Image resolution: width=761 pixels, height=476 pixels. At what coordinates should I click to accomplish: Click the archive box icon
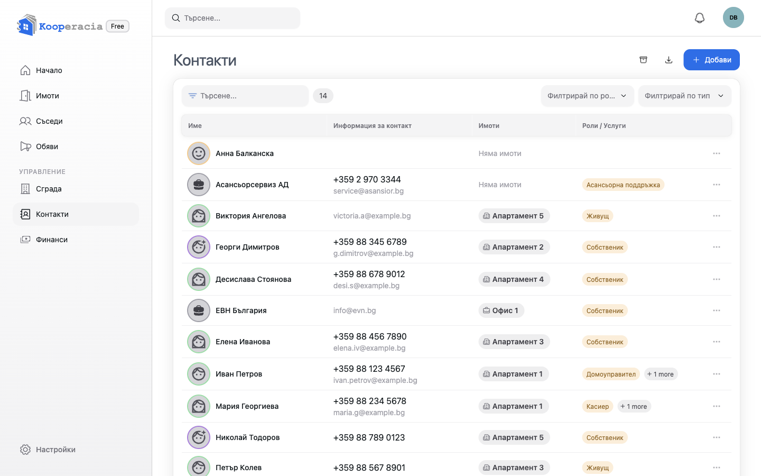643,60
